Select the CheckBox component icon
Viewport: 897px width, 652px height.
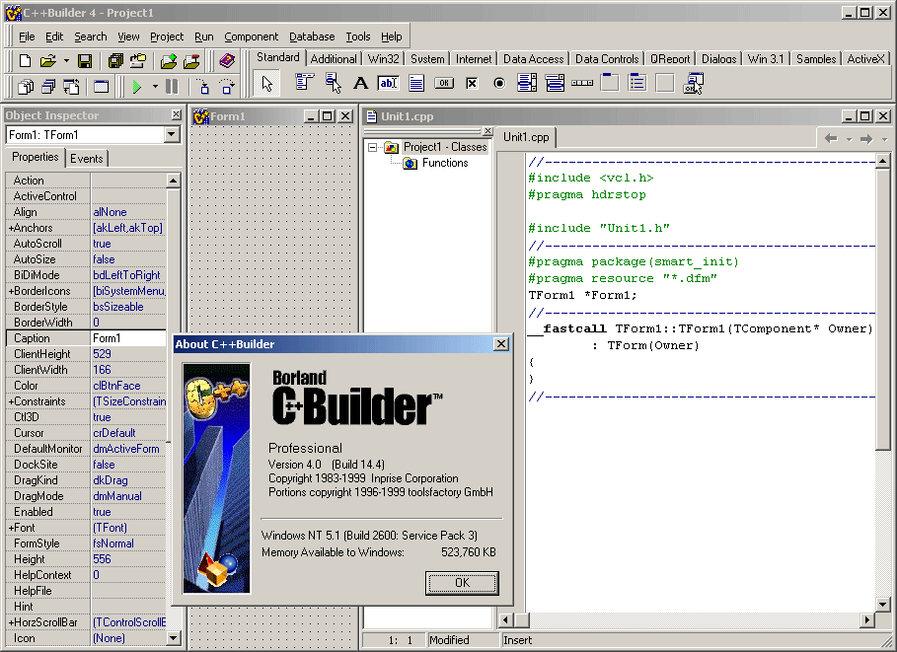coord(472,83)
